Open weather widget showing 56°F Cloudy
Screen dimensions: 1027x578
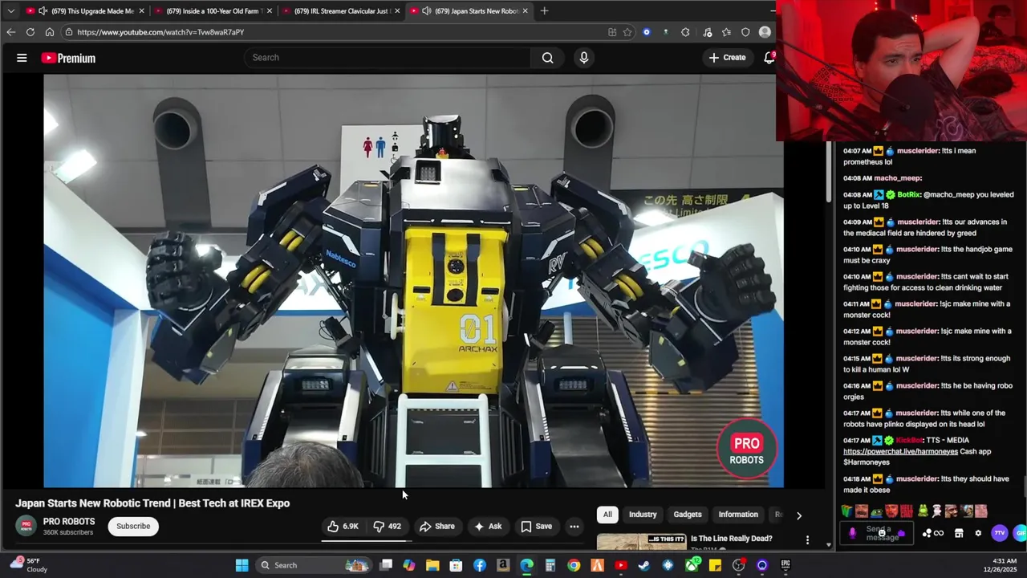tap(29, 565)
